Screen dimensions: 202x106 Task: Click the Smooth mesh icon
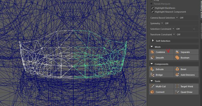click(152, 58)
